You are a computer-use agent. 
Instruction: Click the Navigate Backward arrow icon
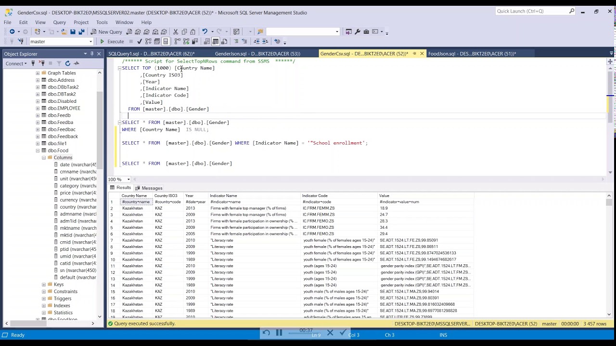coord(12,32)
